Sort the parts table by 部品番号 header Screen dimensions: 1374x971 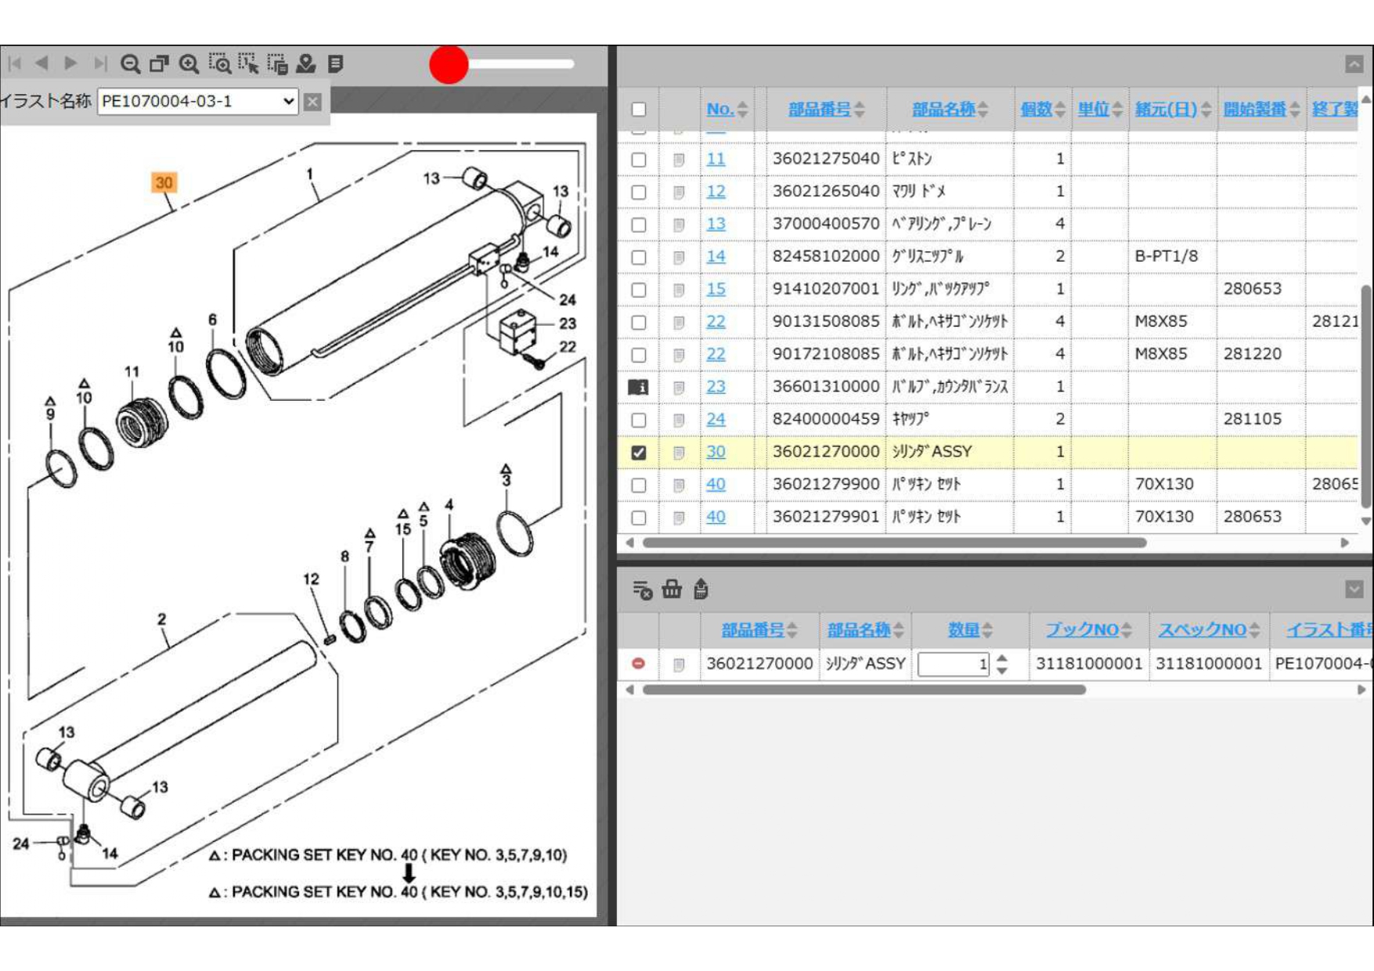(x=819, y=110)
